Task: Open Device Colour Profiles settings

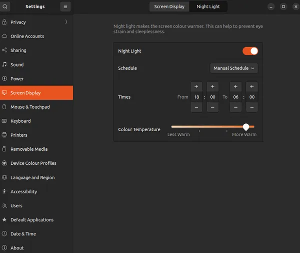Action: coord(36,163)
